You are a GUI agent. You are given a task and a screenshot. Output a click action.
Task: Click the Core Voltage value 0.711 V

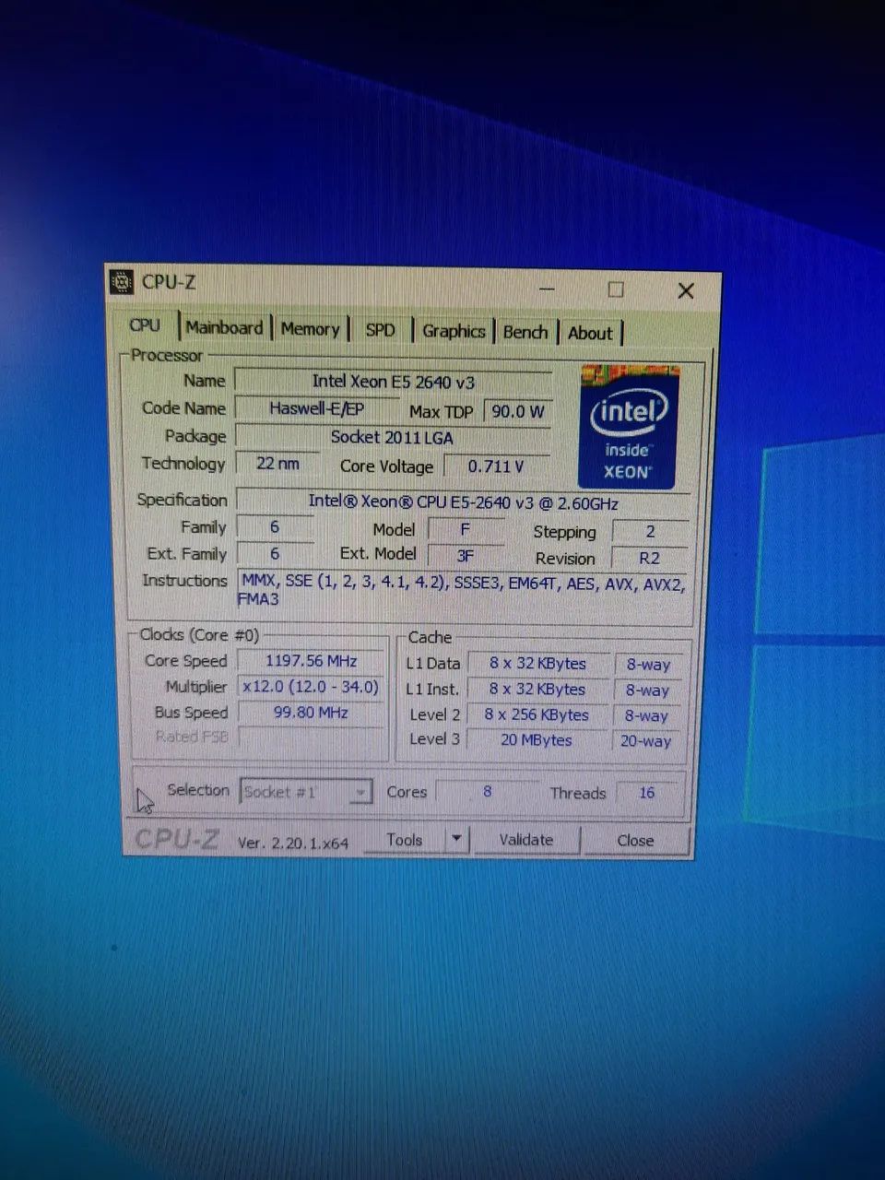coord(496,466)
